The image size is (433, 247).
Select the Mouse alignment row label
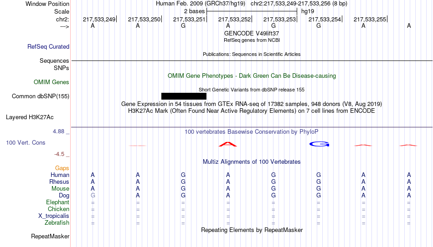pyautogui.click(x=60, y=189)
